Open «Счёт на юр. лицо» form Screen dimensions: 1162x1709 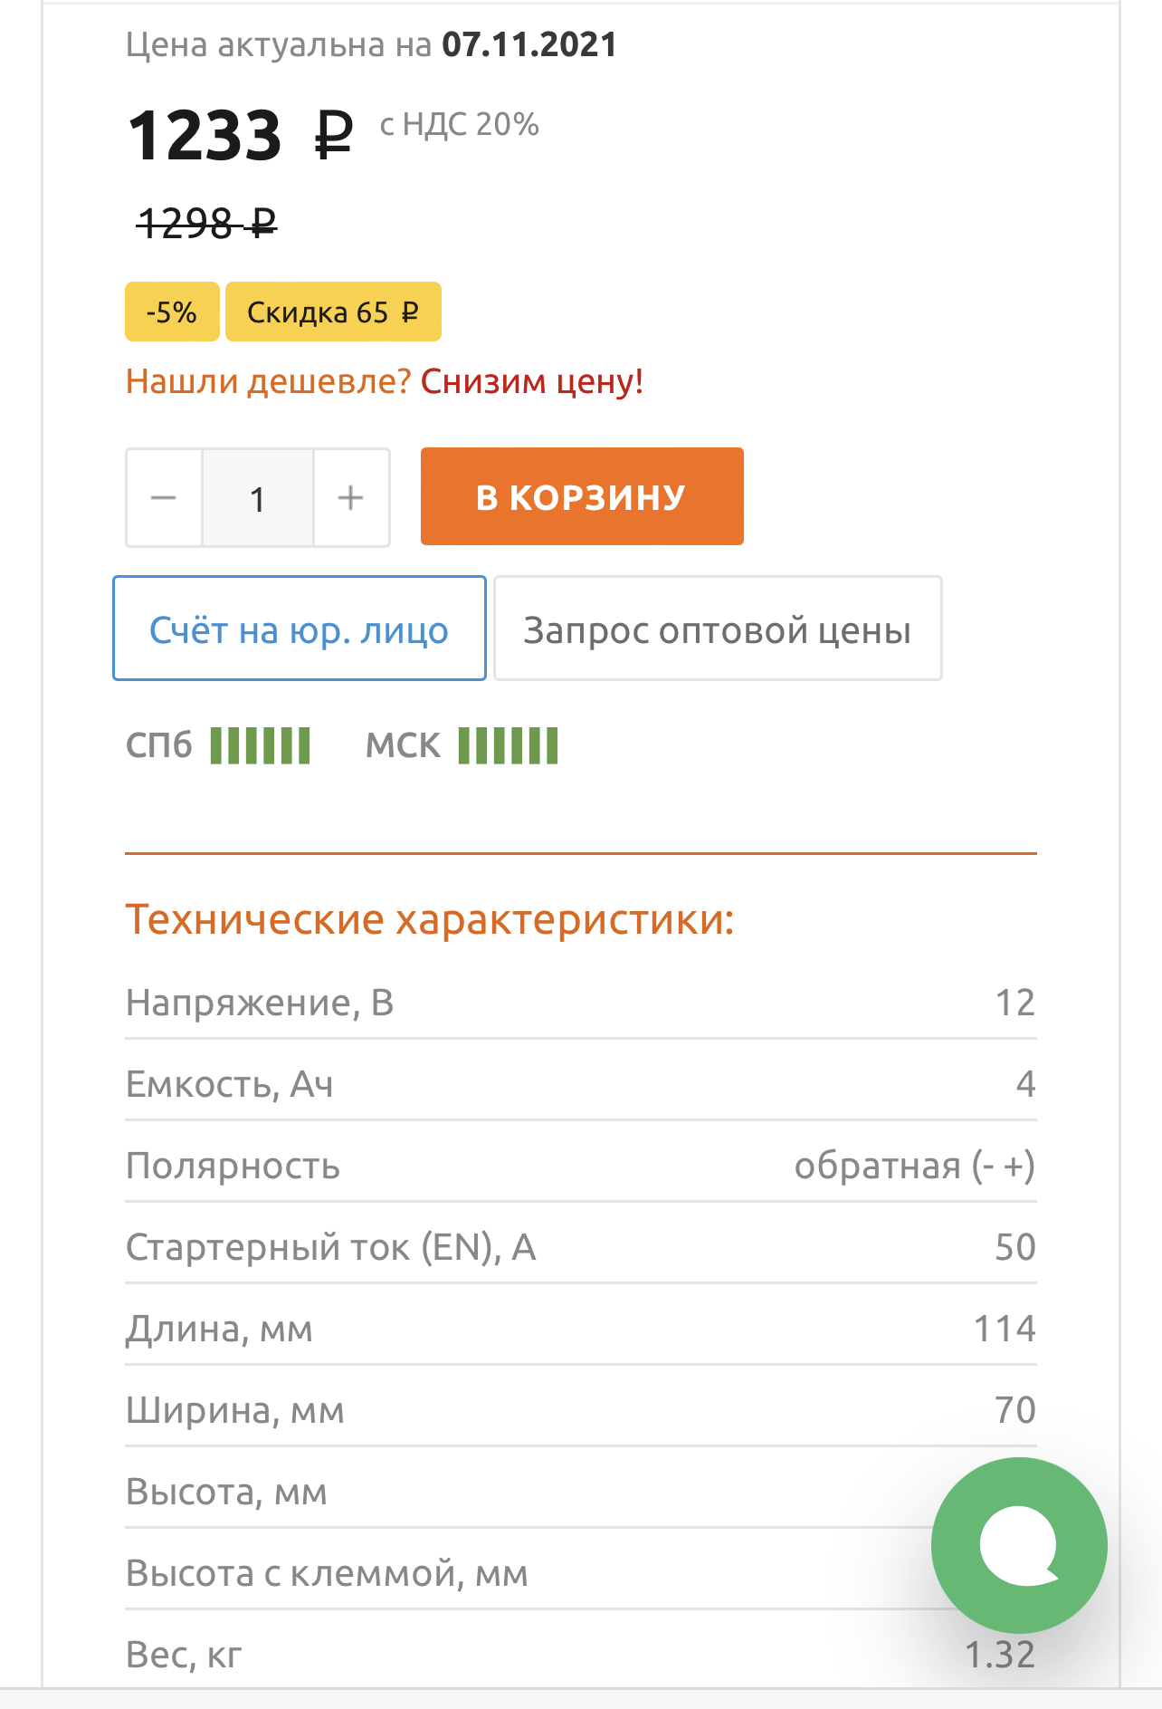[x=299, y=629]
